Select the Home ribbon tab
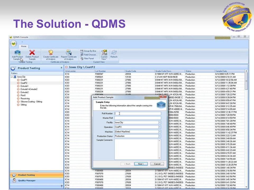The image size is (254, 190). tap(24, 46)
